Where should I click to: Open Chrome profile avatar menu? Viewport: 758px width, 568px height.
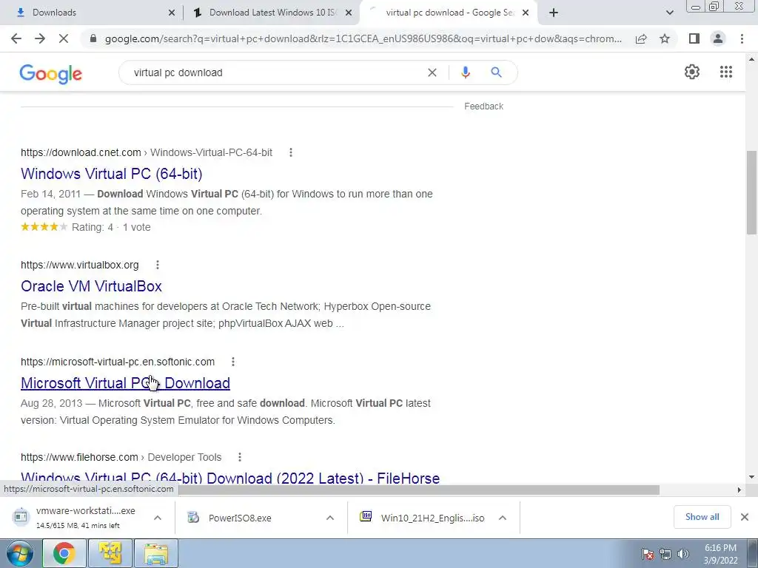718,38
